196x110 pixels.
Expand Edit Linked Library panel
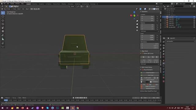pos(141,67)
